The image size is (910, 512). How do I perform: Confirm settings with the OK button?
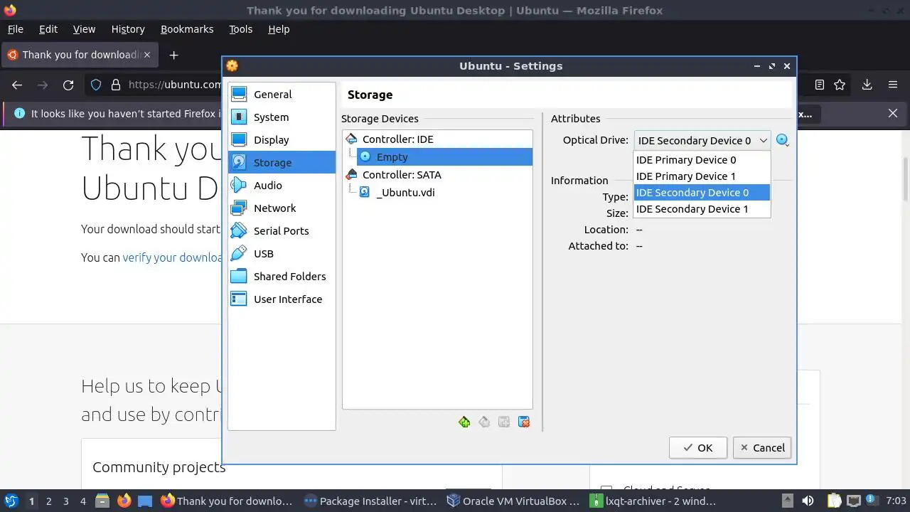[x=697, y=448]
